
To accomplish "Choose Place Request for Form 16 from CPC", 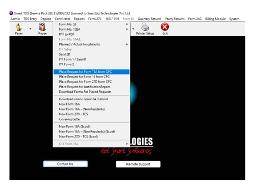I will tap(91, 77).
